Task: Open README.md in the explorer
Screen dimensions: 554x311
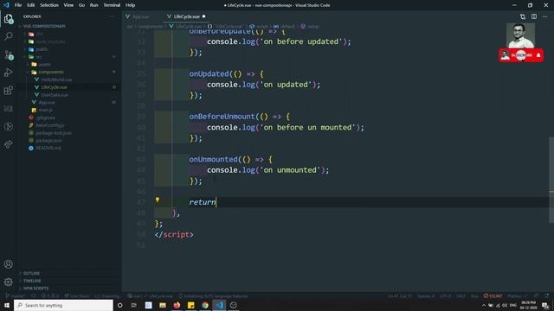Action: click(x=48, y=148)
